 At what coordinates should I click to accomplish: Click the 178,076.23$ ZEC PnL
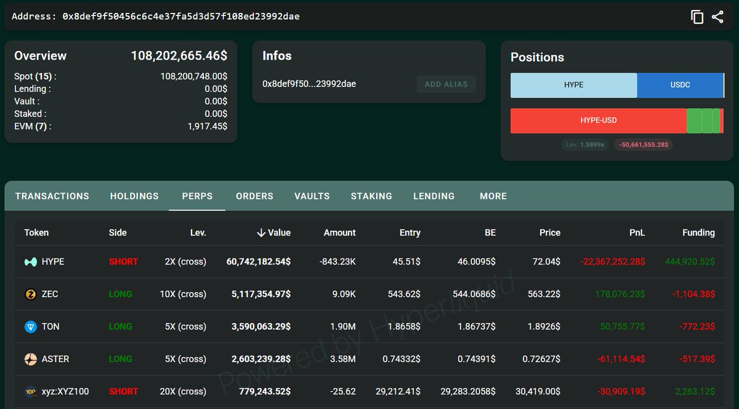tap(620, 295)
